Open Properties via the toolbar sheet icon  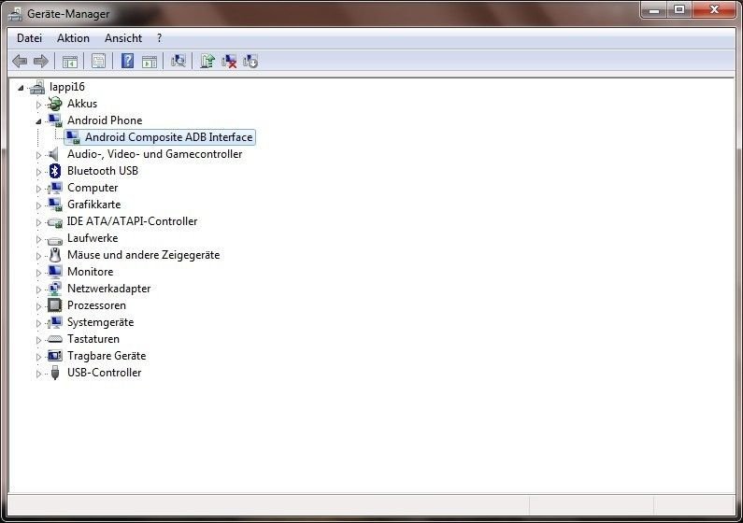click(x=98, y=61)
